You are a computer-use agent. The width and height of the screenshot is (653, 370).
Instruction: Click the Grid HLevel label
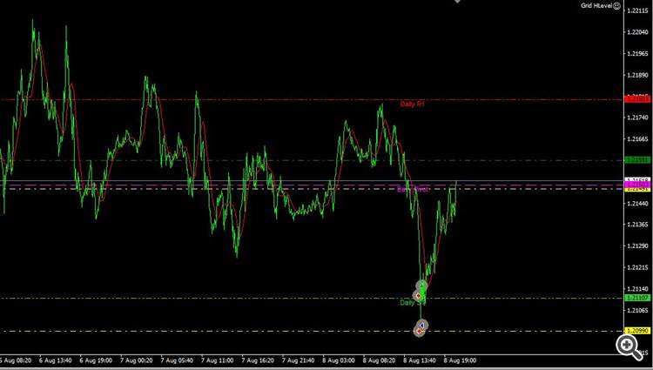596,6
